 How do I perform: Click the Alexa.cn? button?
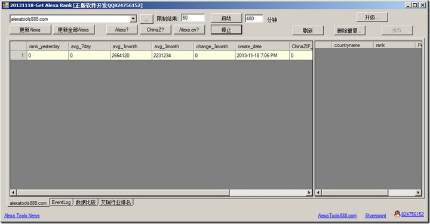coord(189,30)
